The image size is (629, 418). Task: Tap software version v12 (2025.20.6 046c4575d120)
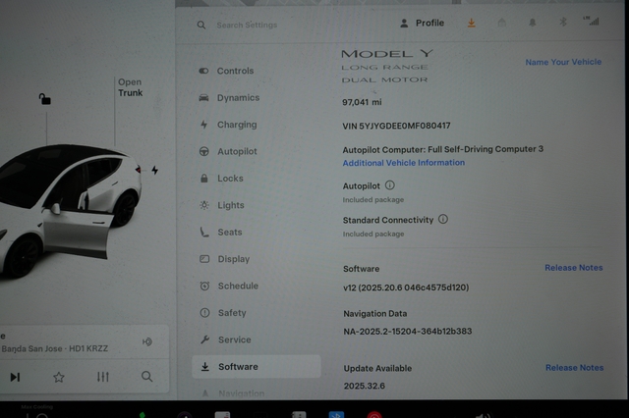click(406, 287)
